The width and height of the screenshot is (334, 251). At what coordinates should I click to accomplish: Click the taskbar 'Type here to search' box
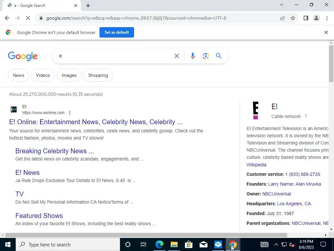(68, 244)
